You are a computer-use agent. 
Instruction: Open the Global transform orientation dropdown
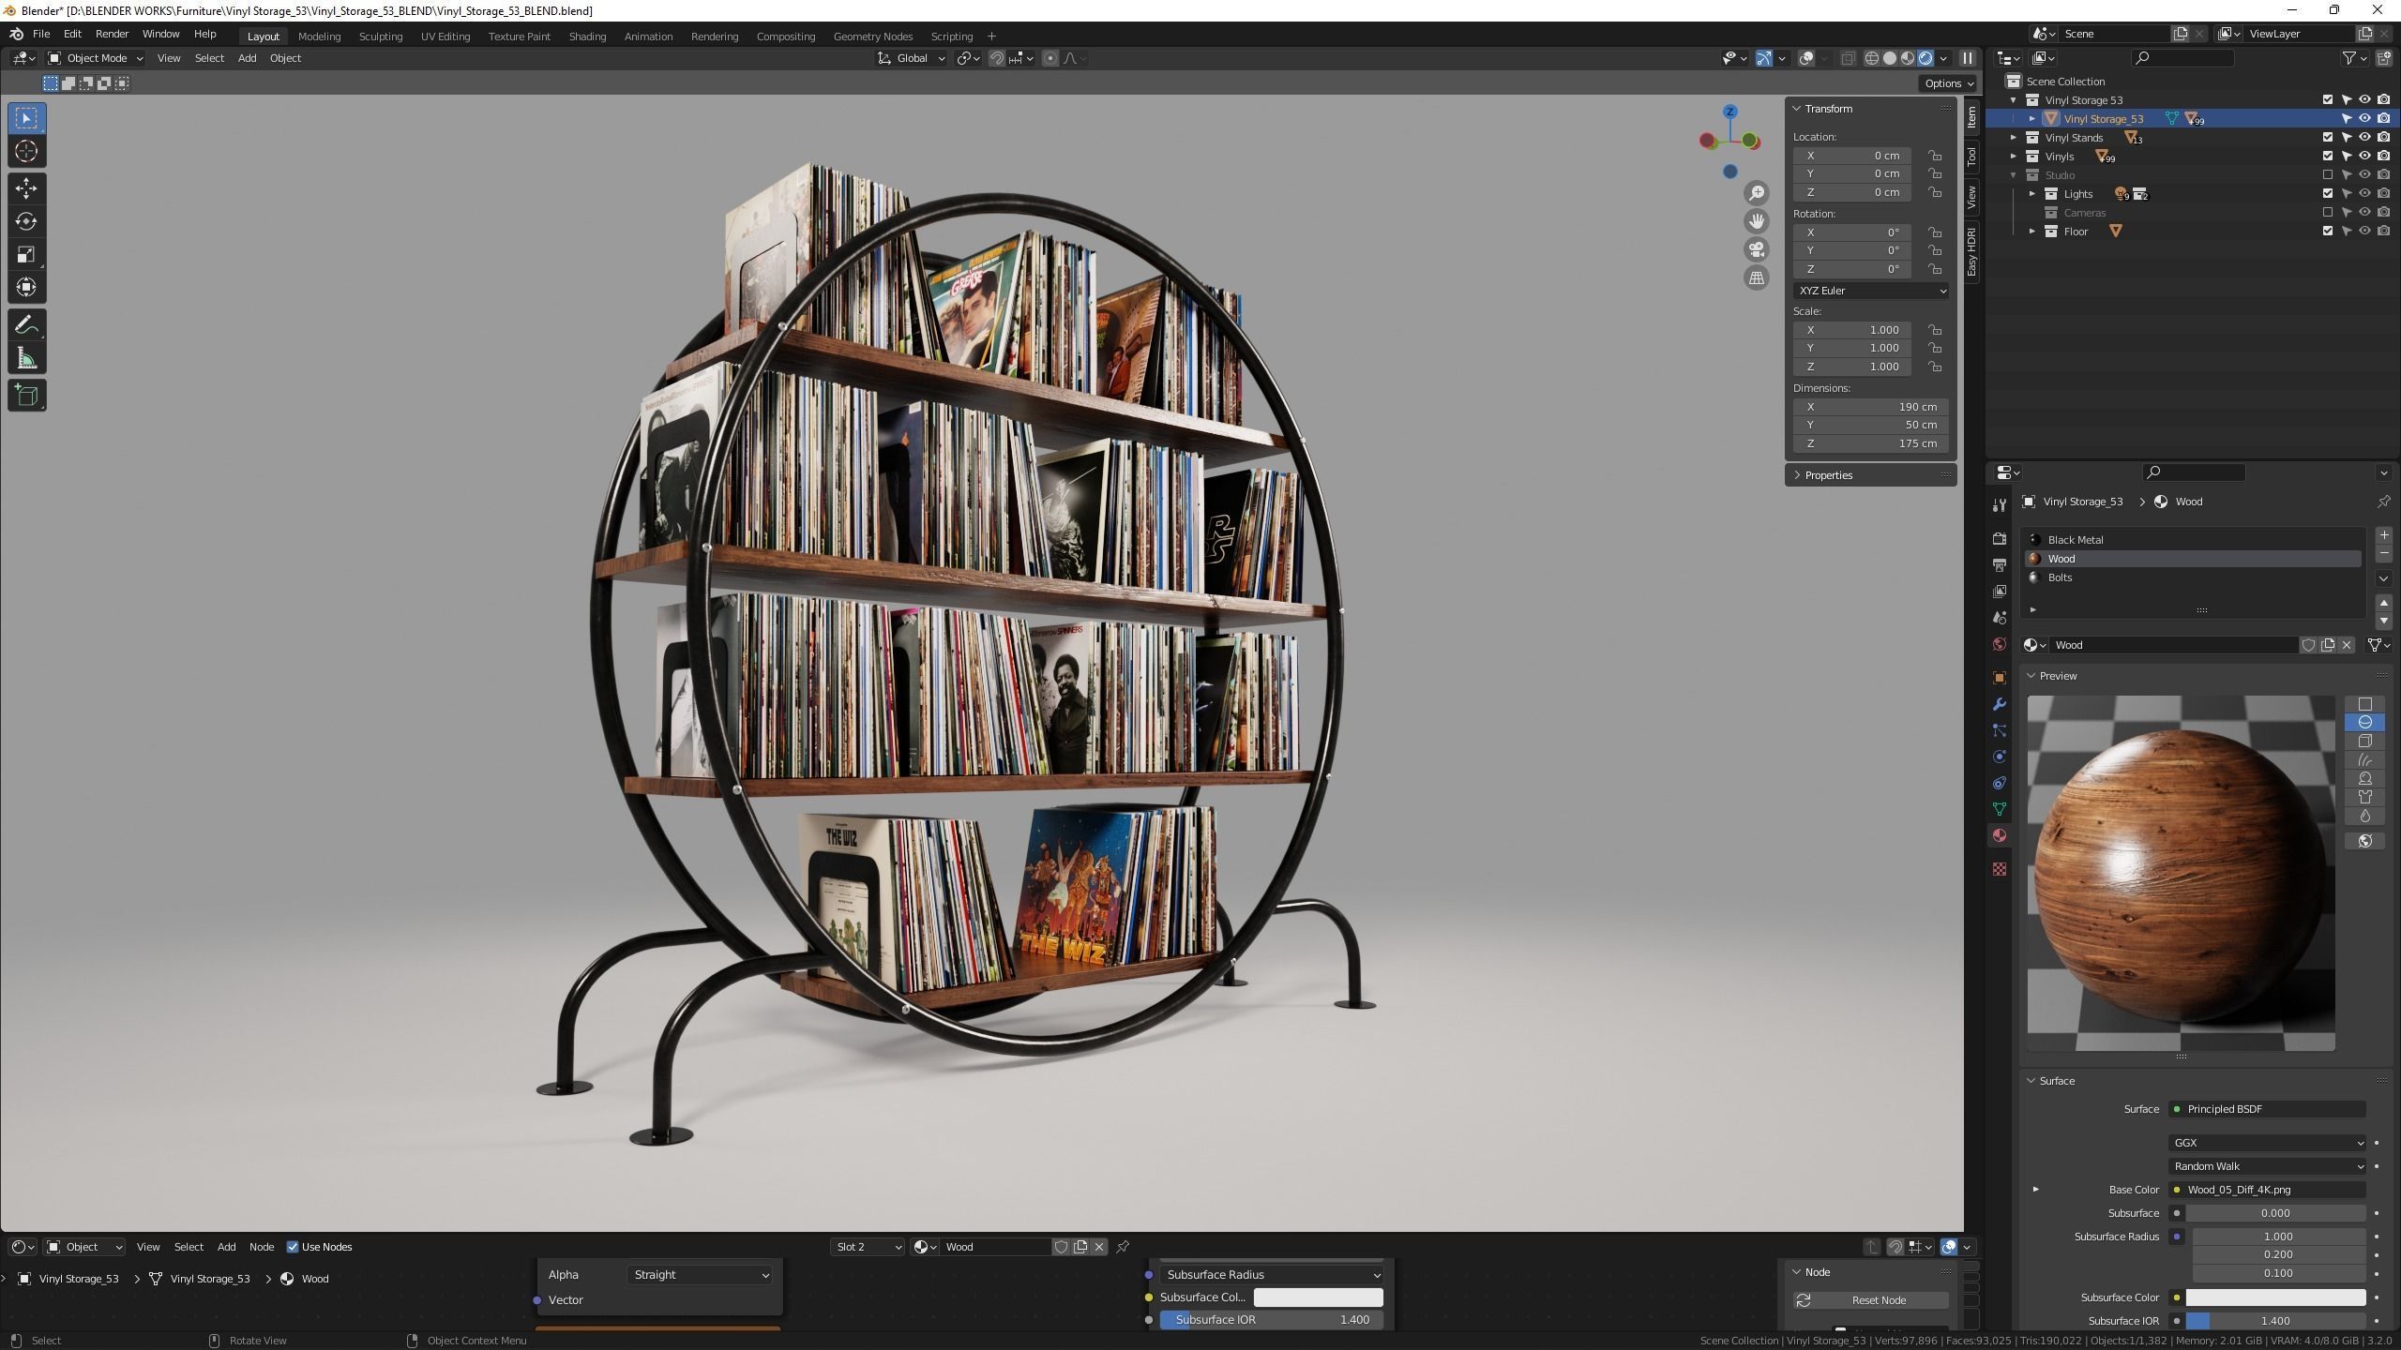[x=912, y=58]
